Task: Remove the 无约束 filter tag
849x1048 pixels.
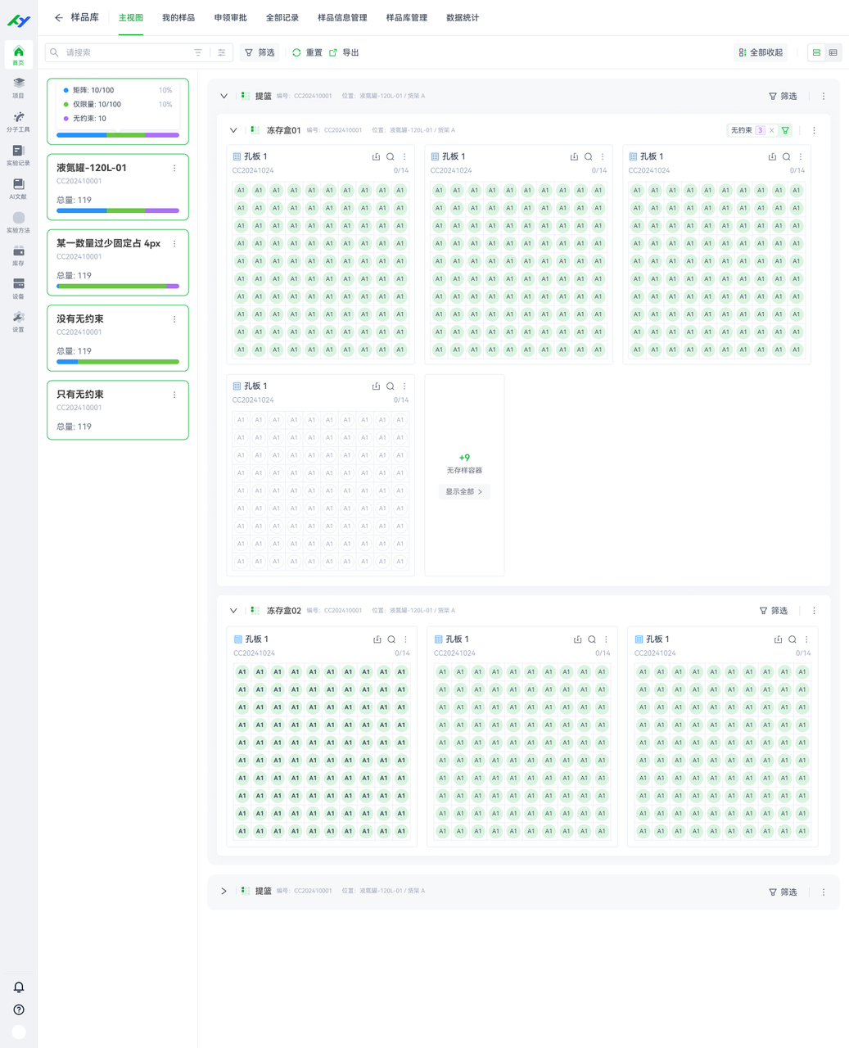Action: pos(771,130)
